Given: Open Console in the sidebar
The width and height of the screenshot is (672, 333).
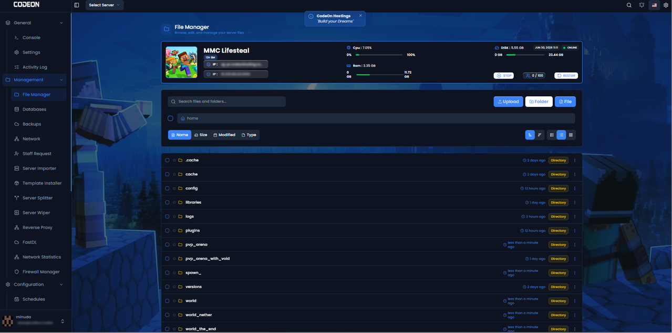Looking at the screenshot, I should tap(32, 38).
